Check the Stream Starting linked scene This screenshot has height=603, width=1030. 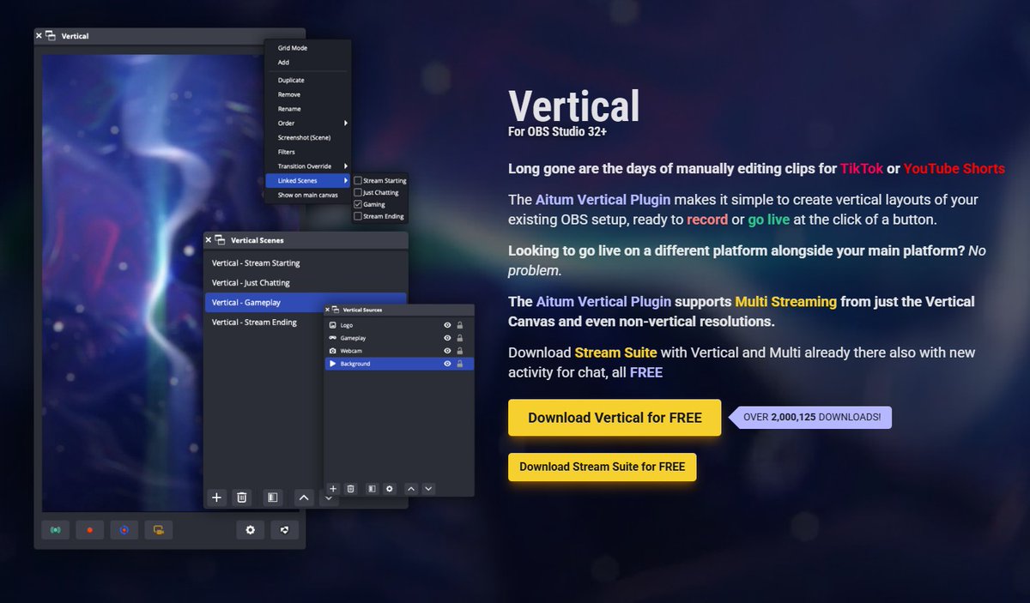[358, 181]
